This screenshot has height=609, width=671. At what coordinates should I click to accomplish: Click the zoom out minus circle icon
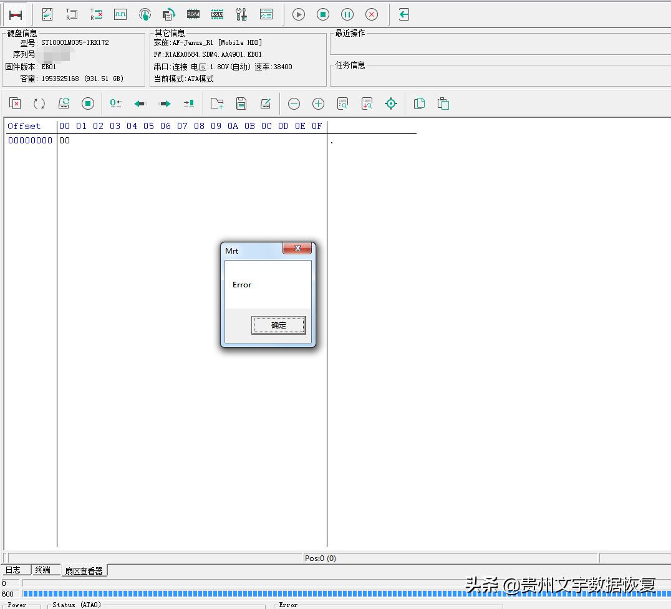294,104
